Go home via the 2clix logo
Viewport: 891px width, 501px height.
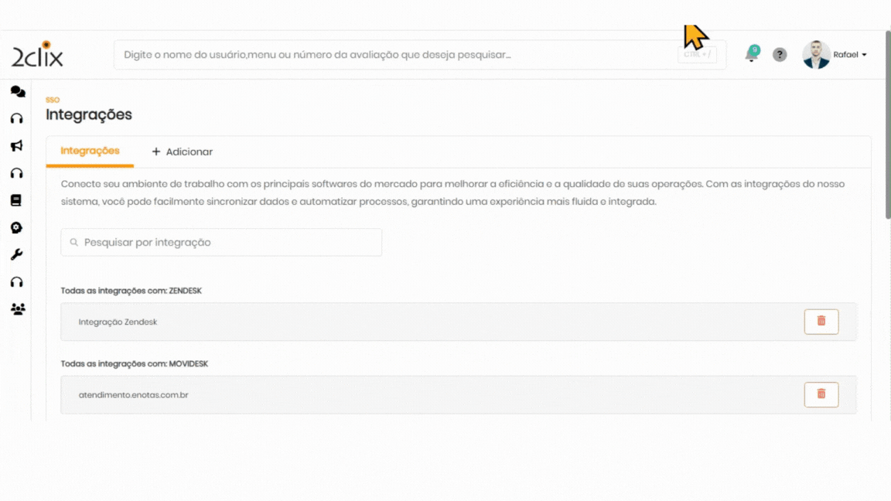pyautogui.click(x=37, y=55)
